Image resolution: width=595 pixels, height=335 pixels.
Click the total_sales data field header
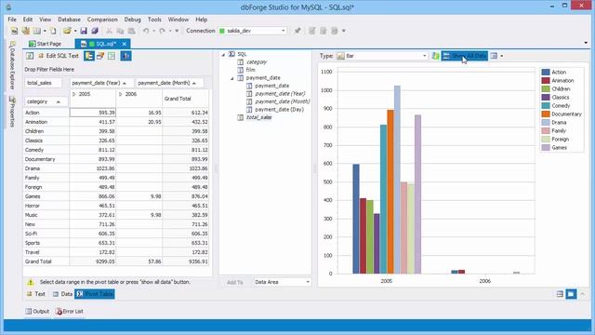click(44, 83)
